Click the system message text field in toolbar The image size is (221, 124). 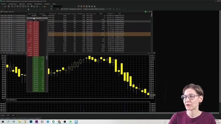coord(86,9)
